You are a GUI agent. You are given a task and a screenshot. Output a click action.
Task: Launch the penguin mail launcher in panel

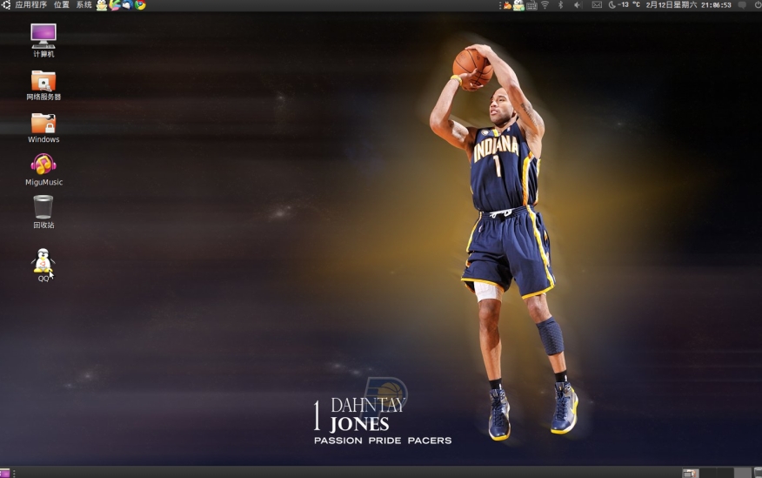click(x=102, y=5)
